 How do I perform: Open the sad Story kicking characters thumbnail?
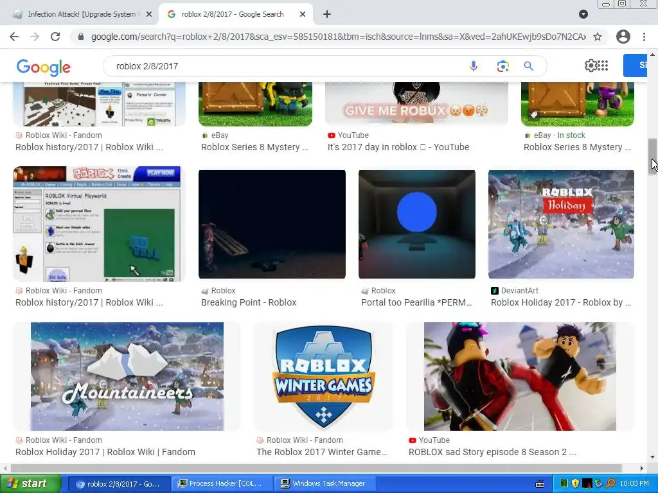520,376
